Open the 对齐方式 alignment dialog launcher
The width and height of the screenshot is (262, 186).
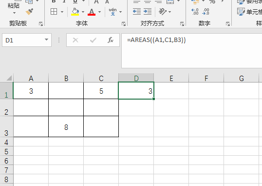pos(182,24)
